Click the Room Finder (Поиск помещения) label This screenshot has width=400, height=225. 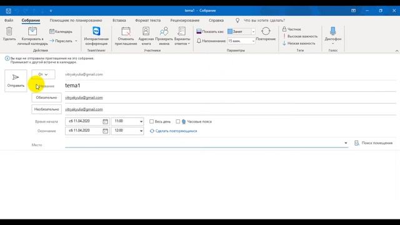point(377,143)
